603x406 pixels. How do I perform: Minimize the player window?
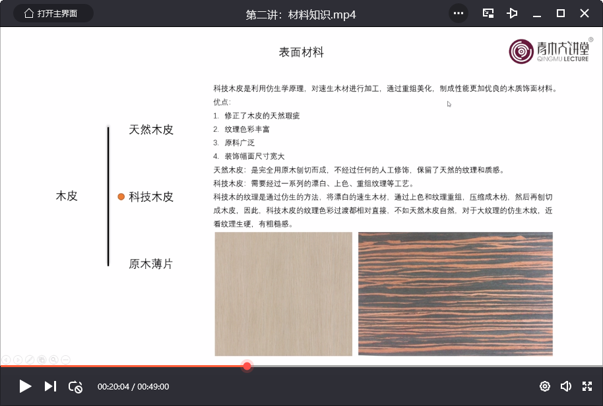[x=537, y=13]
